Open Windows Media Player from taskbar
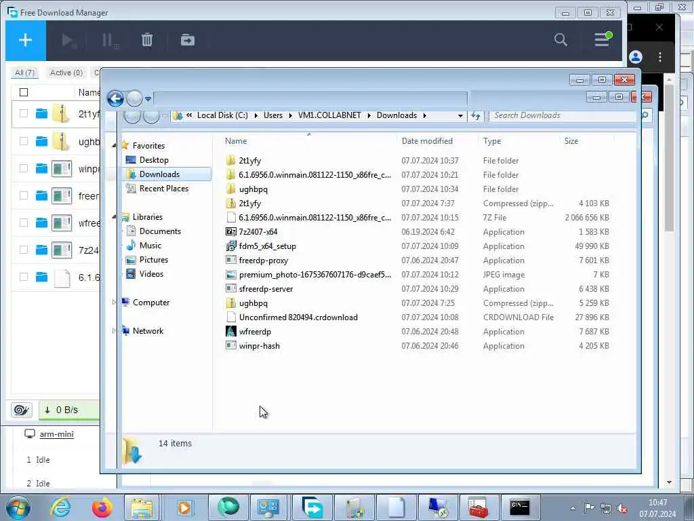This screenshot has height=521, width=694. point(184,507)
